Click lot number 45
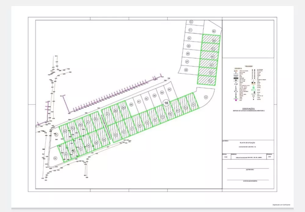 [169, 90]
